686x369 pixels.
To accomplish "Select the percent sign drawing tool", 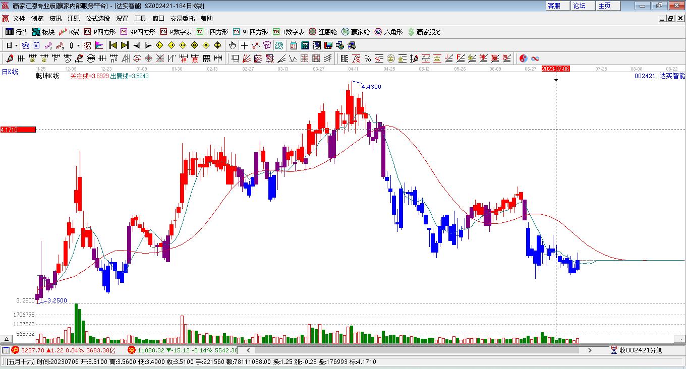I will [368, 58].
